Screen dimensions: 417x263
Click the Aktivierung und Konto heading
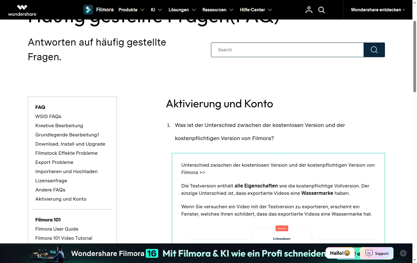coord(219,104)
